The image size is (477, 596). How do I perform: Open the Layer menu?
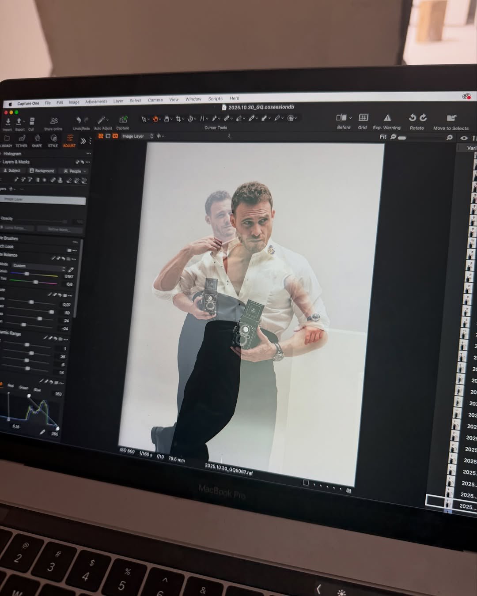[118, 101]
